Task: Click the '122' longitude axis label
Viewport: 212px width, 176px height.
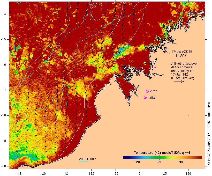Action: pyautogui.click(x=92, y=173)
